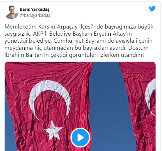The image size is (162, 151).
Task: Open the @barisyarkadas handle link
Action: [x=35, y=15]
